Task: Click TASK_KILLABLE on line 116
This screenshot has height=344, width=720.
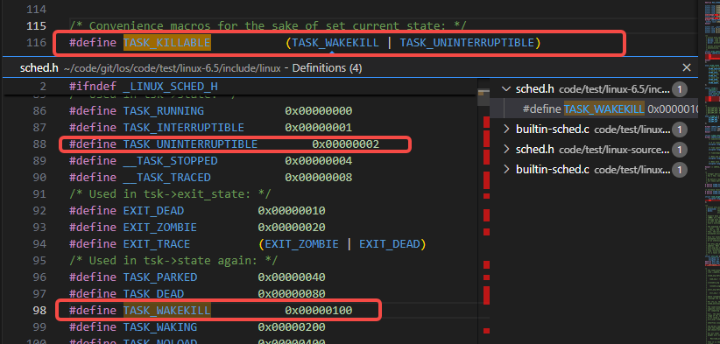Action: pos(166,43)
